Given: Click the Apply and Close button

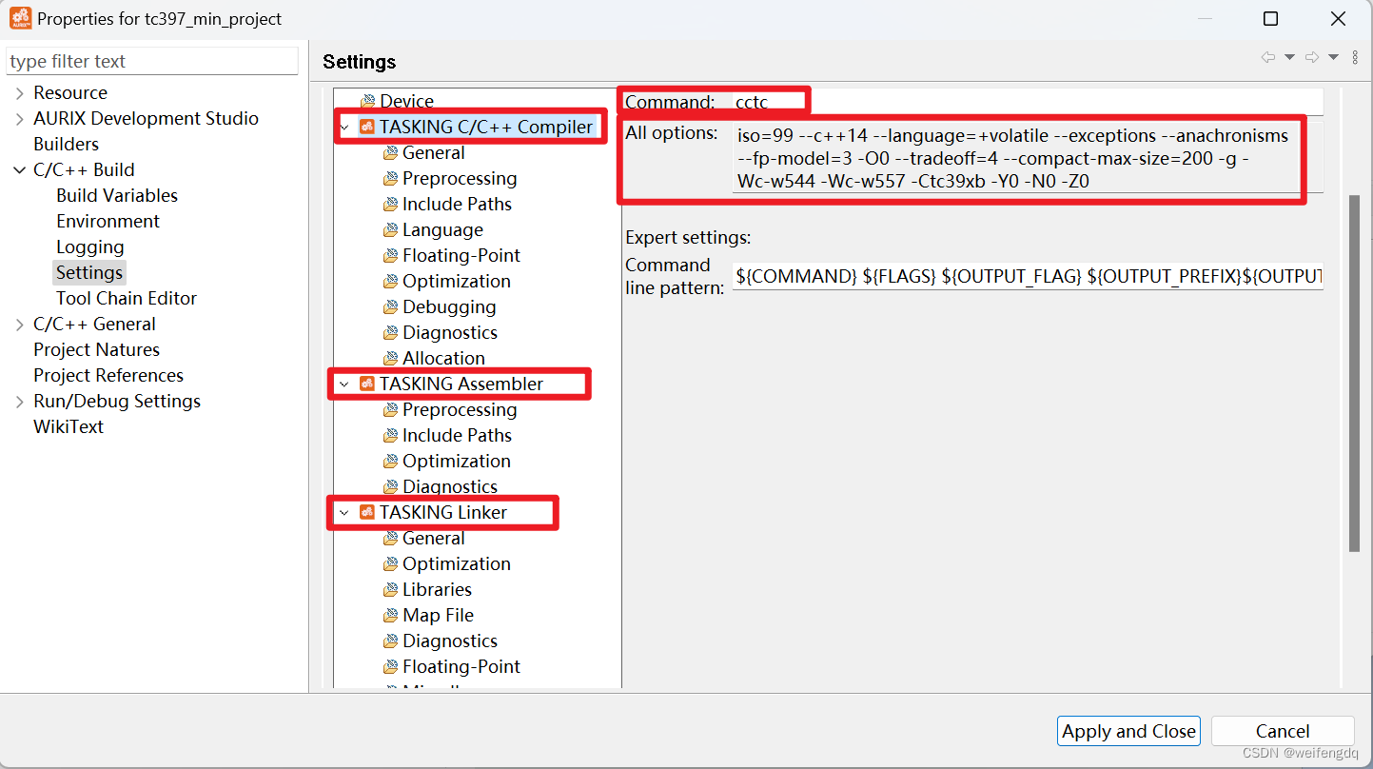Looking at the screenshot, I should coord(1128,731).
